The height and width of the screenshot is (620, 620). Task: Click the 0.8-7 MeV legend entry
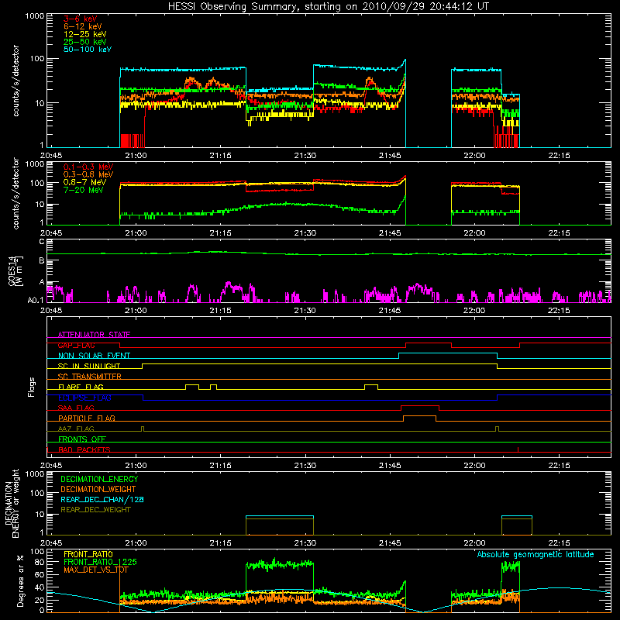[x=84, y=182]
